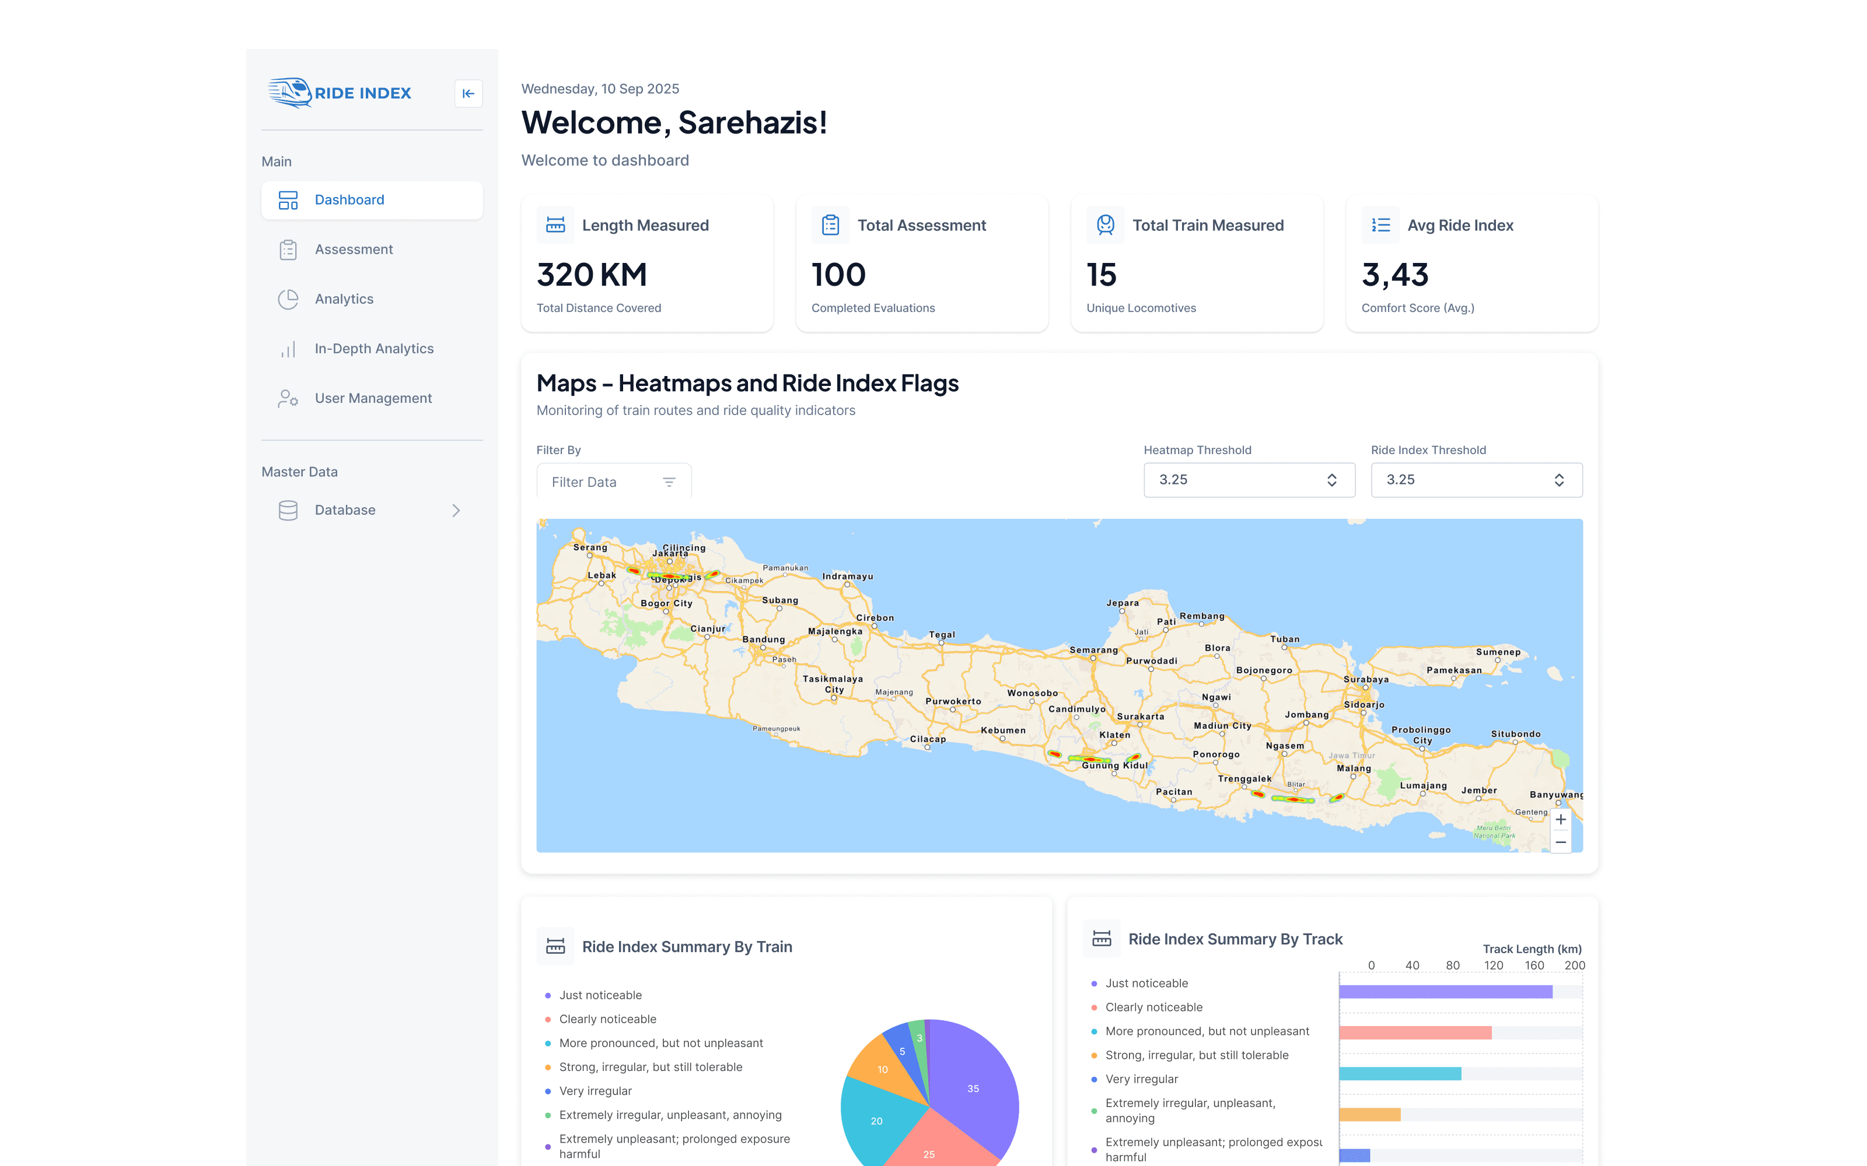Screen dimensions: 1867x1166
Task: Click the Database cylinder icon
Action: pyautogui.click(x=288, y=511)
